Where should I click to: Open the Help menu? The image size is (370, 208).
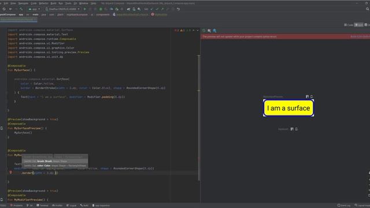94,3
